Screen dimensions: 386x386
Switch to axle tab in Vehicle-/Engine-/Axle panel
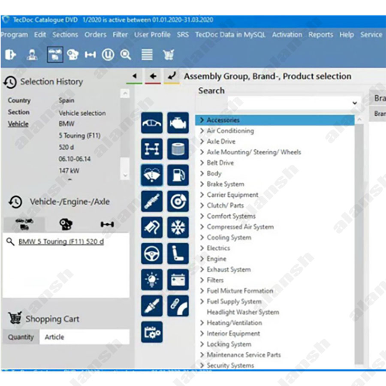tap(107, 224)
